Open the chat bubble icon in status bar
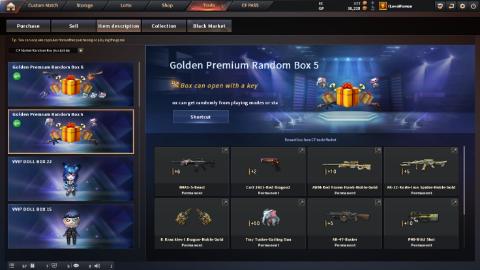Screen dimensions: 480x270 (76, 265)
